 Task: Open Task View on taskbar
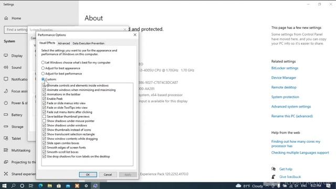coord(31,185)
